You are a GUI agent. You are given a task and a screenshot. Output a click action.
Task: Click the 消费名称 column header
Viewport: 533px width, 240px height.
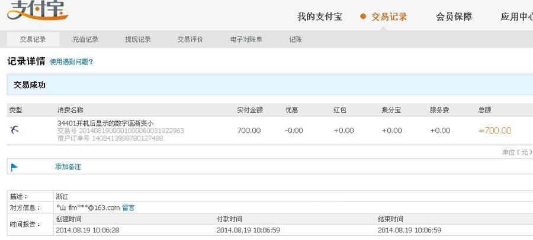click(70, 110)
